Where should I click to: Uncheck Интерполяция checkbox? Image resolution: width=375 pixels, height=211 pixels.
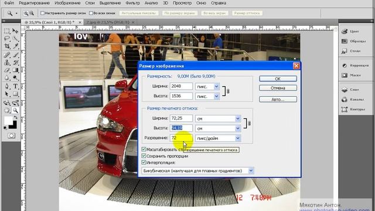coord(144,162)
